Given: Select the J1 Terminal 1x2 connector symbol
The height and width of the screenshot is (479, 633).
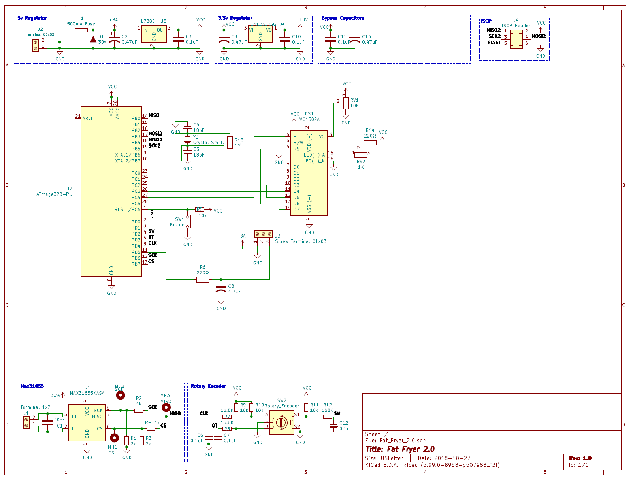Looking at the screenshot, I should pos(26,423).
